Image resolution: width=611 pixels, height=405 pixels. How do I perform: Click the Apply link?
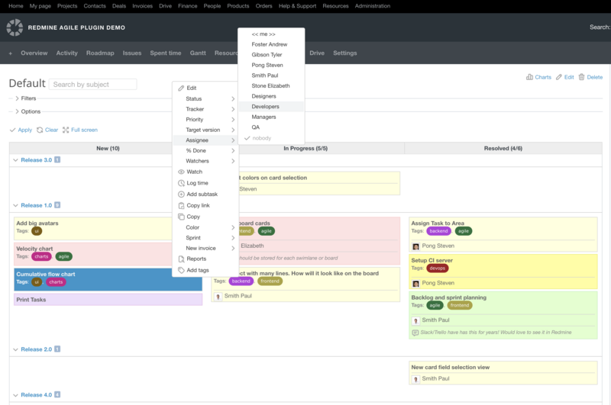click(21, 130)
